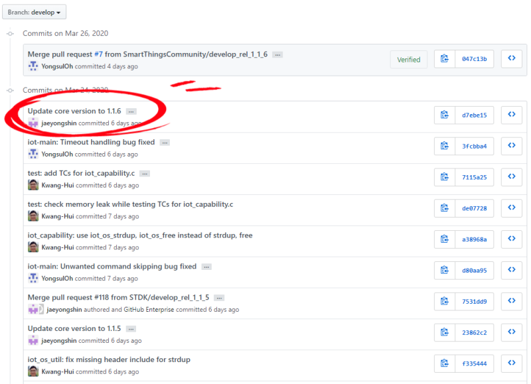Screen dimensions: 531x384
Task: Copy full SHA for commit d80aa95
Action: pyautogui.click(x=445, y=271)
